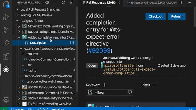The height and width of the screenshot is (110, 196).
Task: Collapse all in pull requests panel
Action: click(x=71, y=2)
